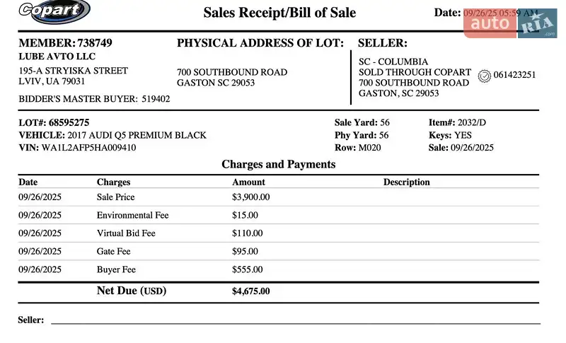Click the Description column header
566x343 pixels.
coord(406,182)
